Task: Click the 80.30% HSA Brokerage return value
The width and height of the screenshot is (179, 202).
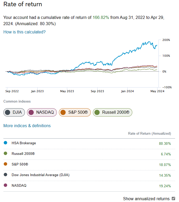Action: 165,143
